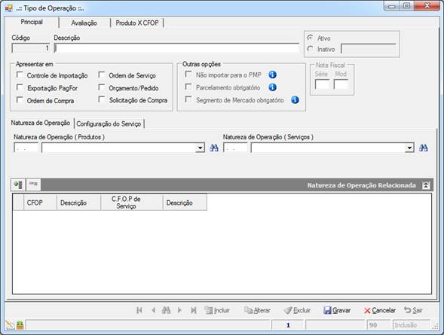Focus the Descrição text field
The image size is (444, 335).
176,48
